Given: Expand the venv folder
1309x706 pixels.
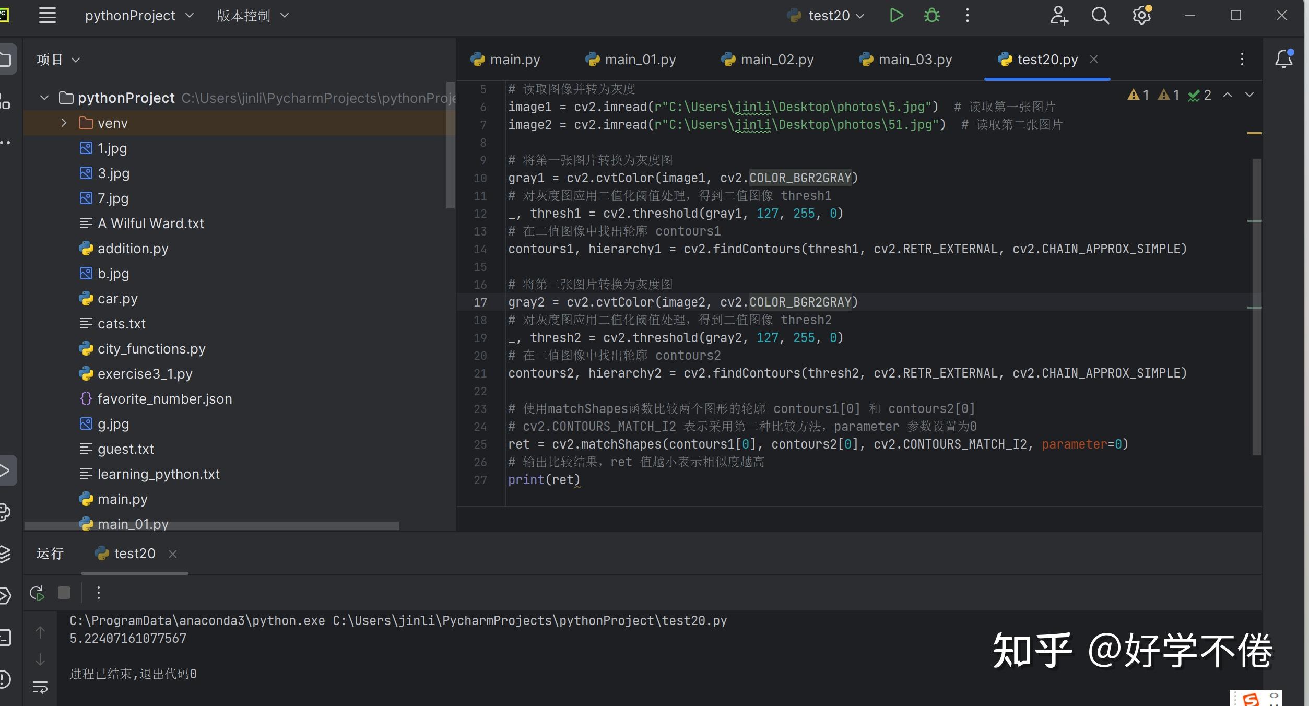Looking at the screenshot, I should pos(64,123).
